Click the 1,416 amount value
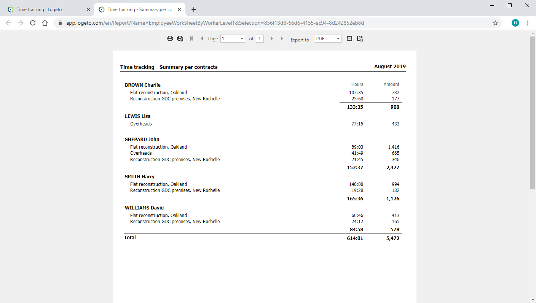 pos(394,147)
